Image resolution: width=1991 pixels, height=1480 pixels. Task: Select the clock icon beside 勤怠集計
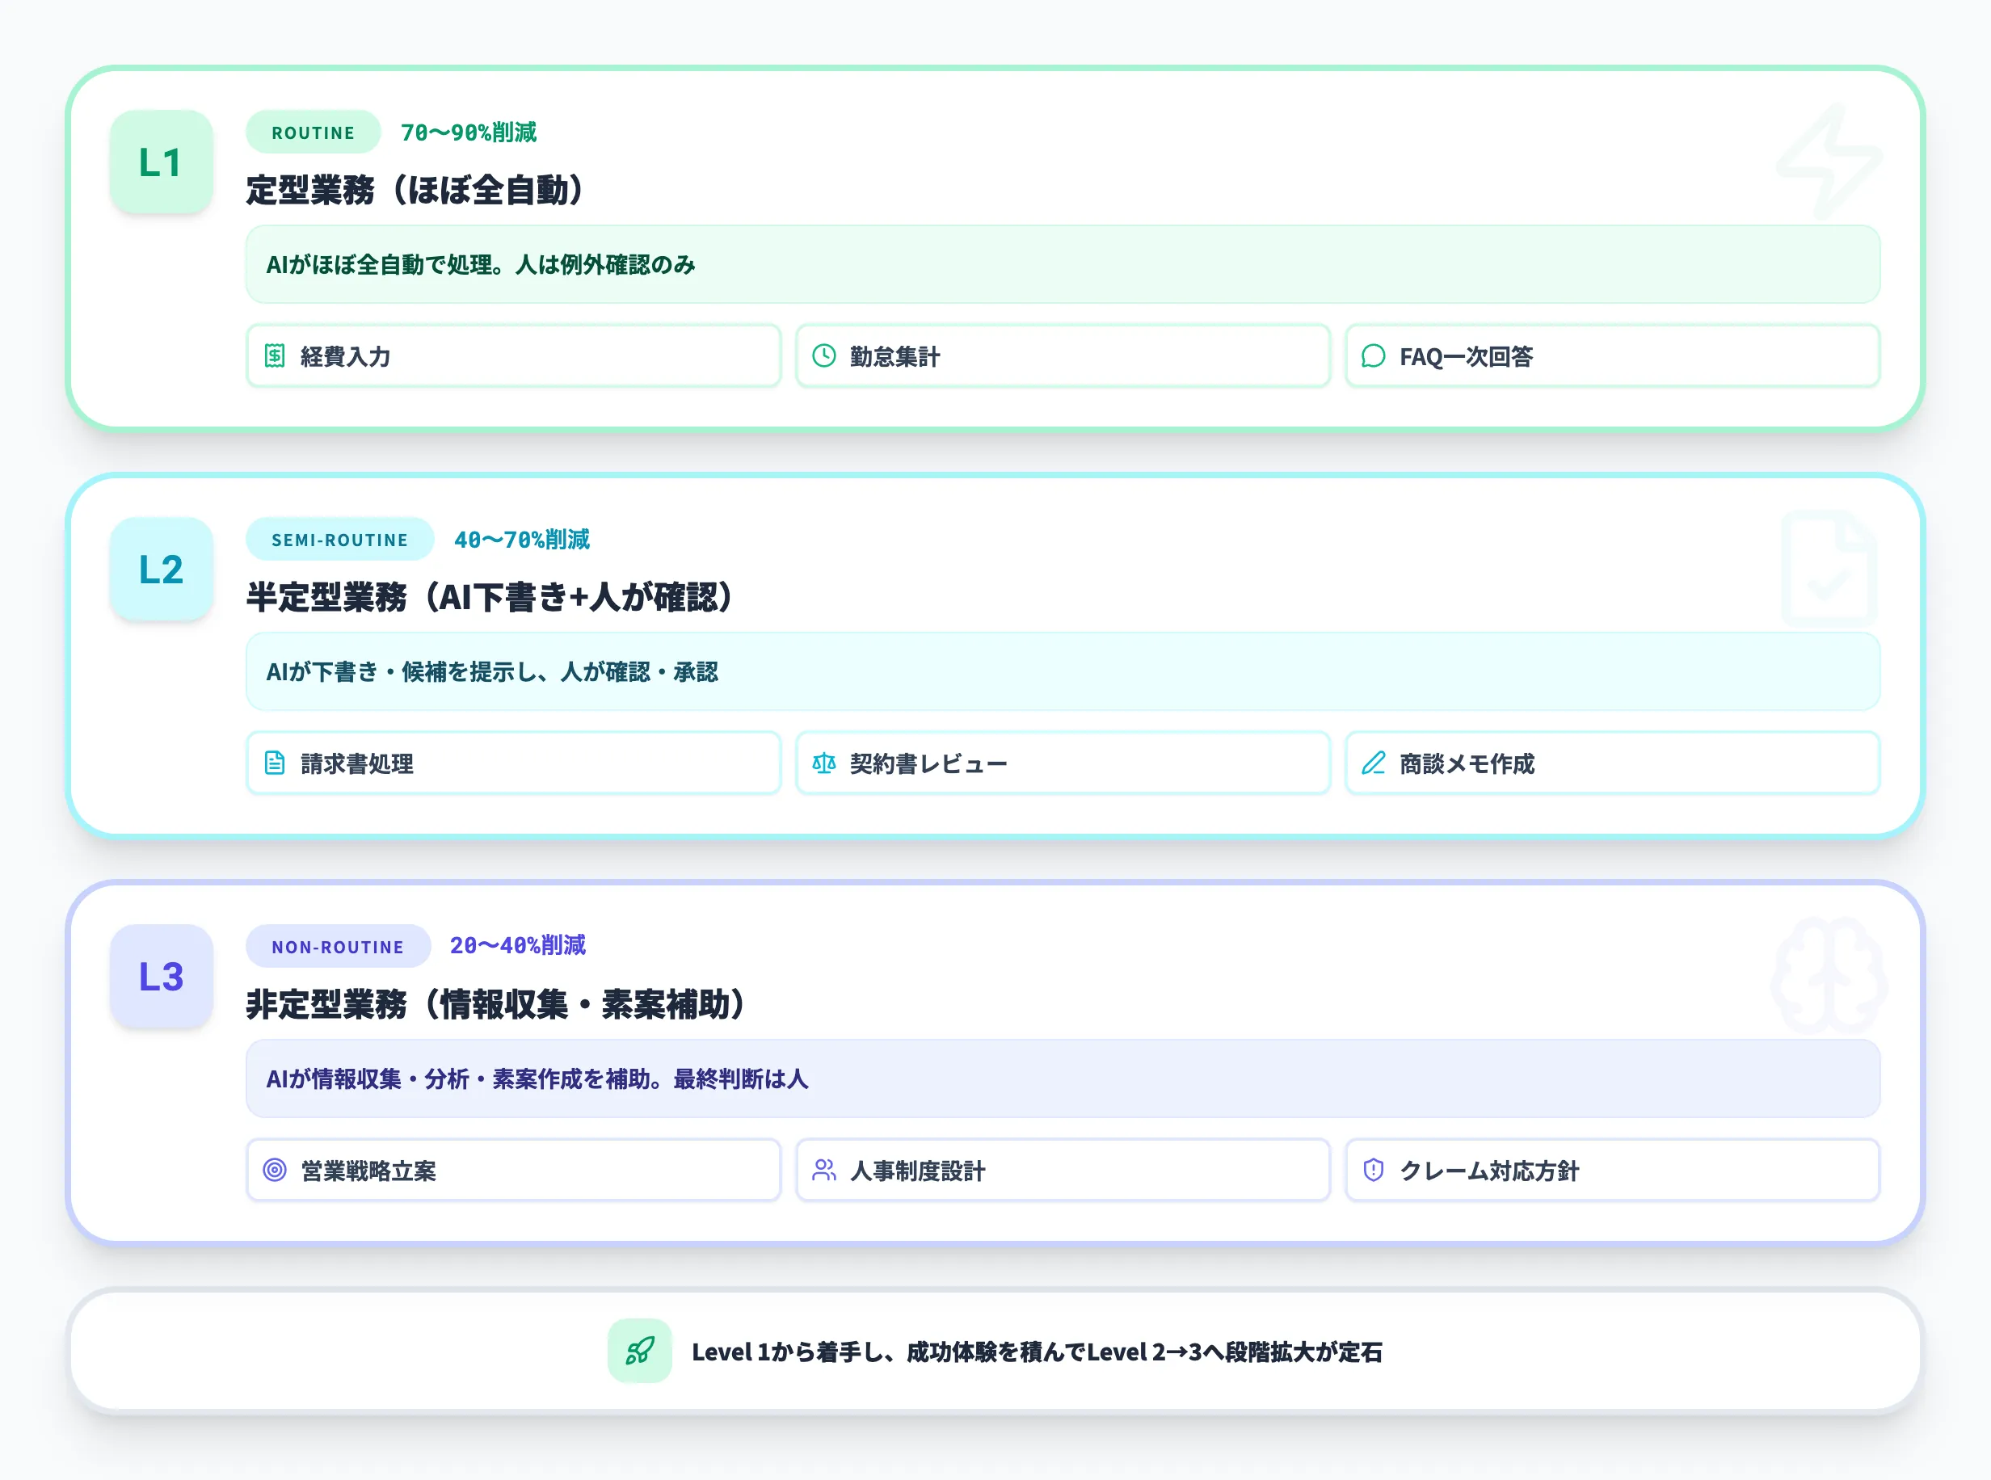point(824,356)
